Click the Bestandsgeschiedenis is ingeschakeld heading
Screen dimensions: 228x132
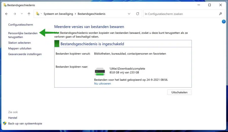(x=92, y=44)
